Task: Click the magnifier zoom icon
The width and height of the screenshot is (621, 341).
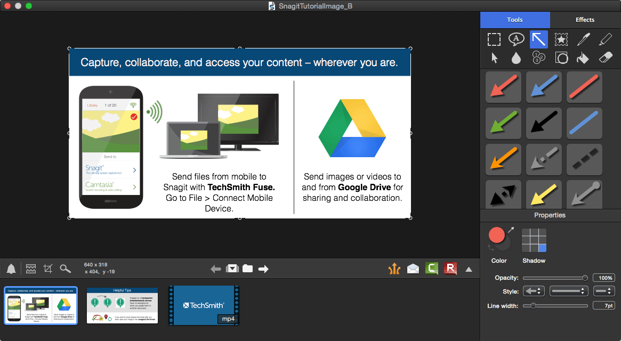Action: 66,269
